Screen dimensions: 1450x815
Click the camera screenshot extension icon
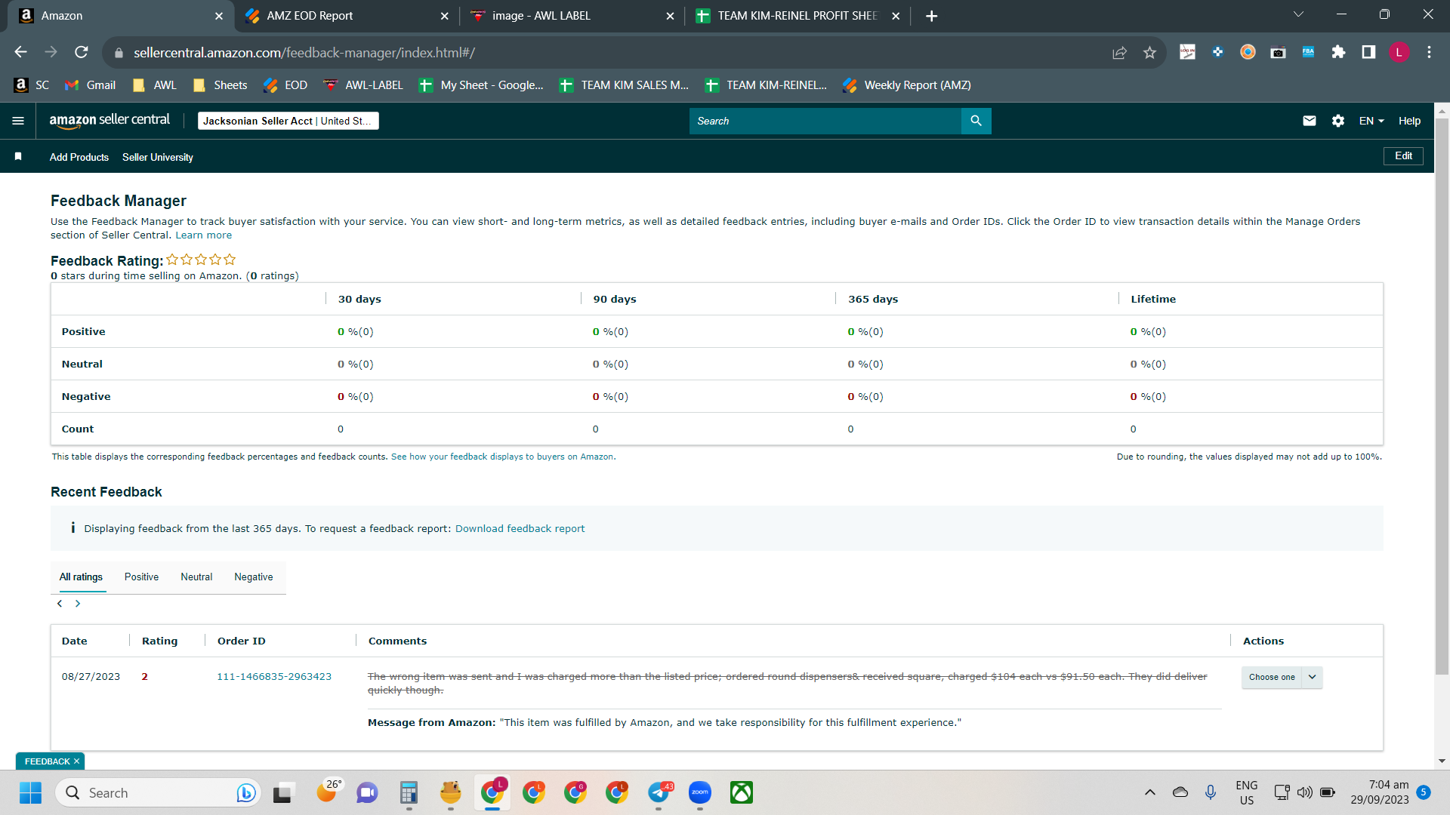[x=1278, y=52]
